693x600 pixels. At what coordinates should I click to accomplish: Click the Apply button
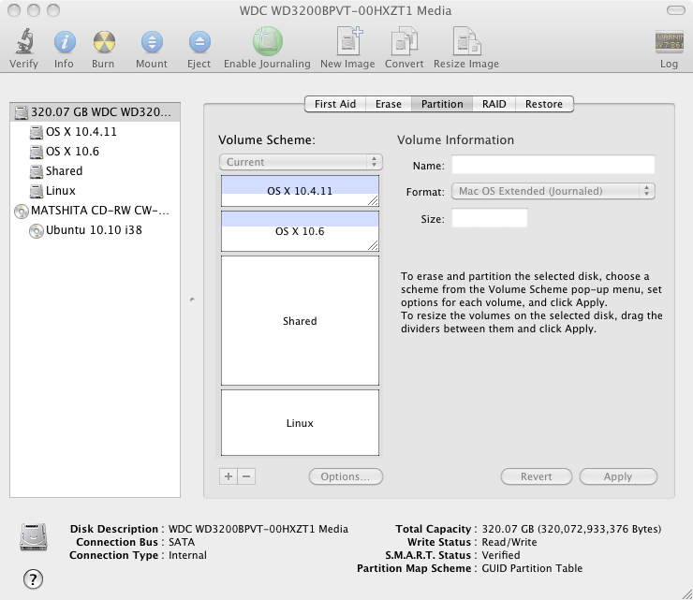point(618,476)
